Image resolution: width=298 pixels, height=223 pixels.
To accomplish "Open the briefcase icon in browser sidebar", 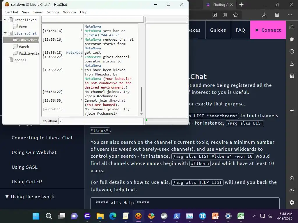I will (x=292, y=27).
